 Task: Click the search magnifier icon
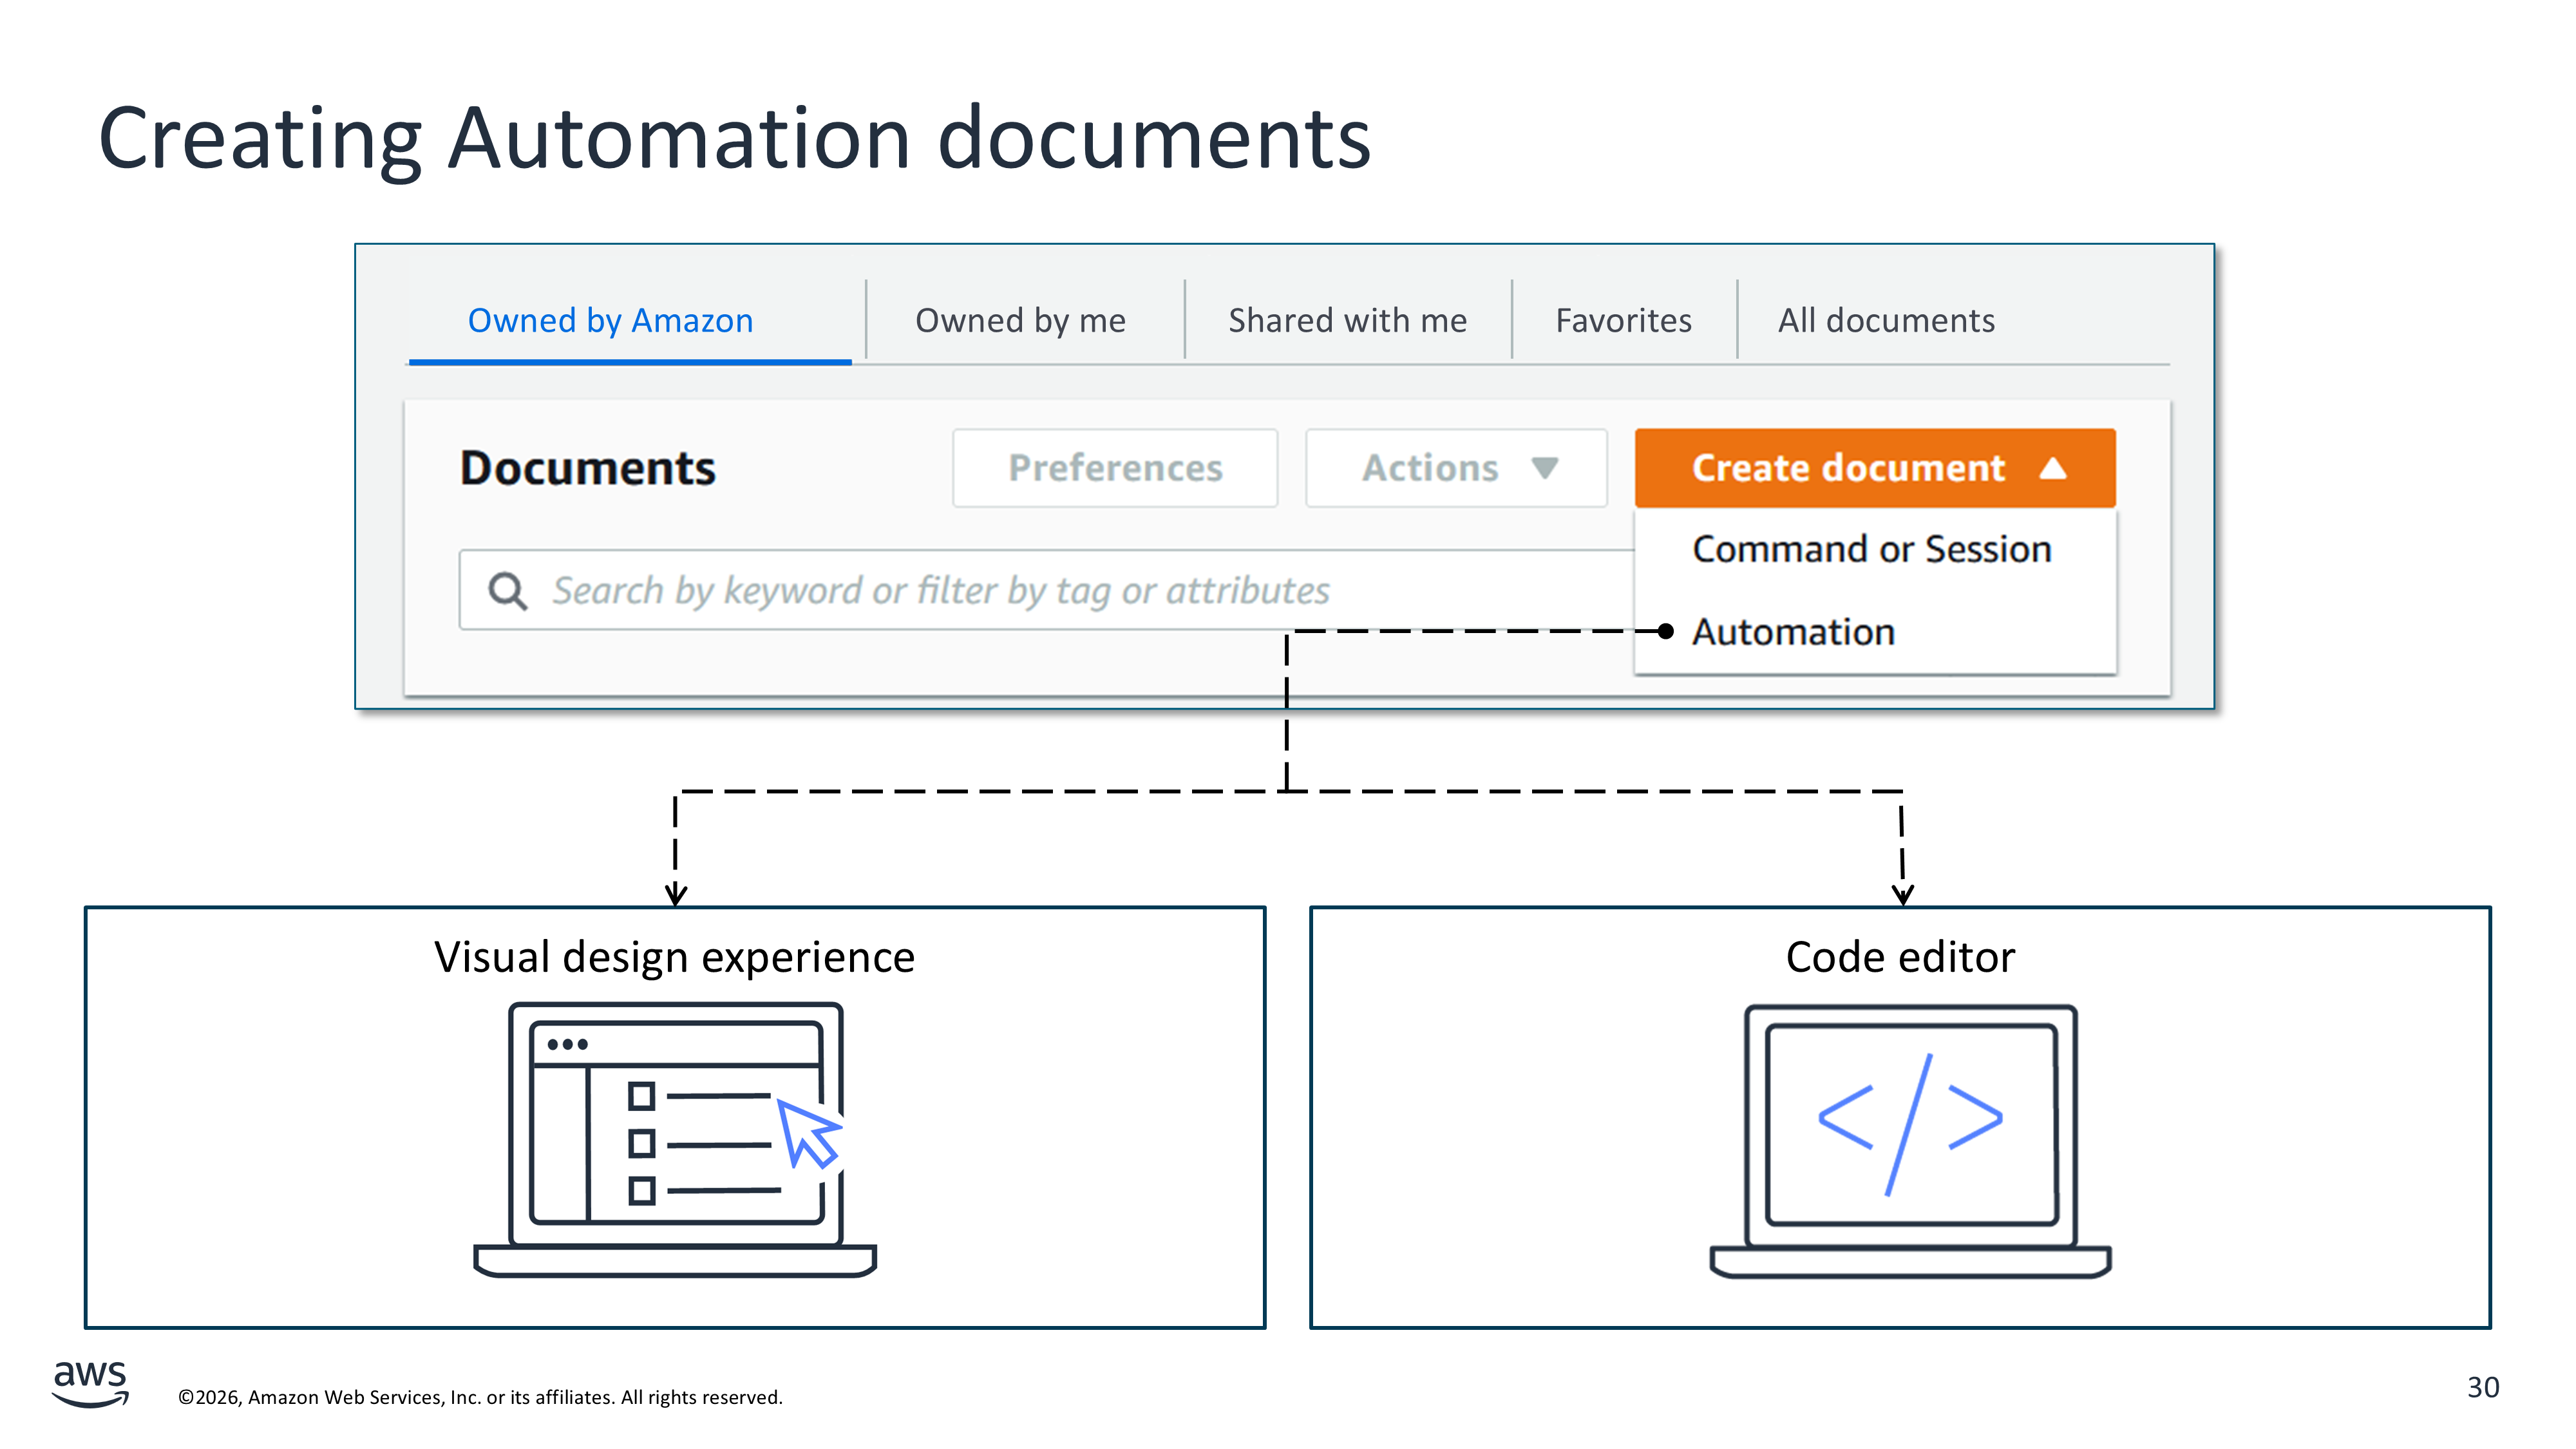point(507,591)
